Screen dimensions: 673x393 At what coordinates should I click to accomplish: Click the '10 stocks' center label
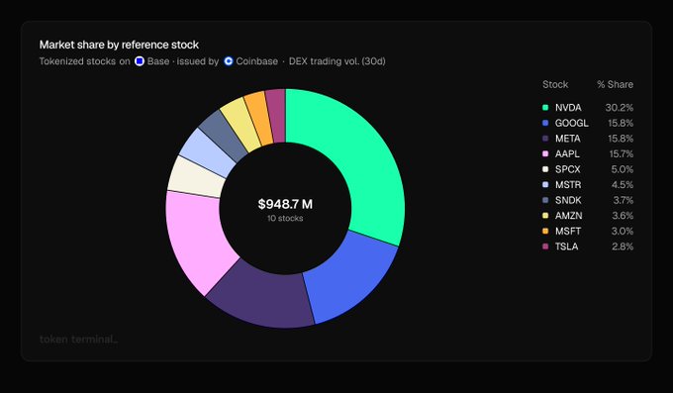click(285, 218)
